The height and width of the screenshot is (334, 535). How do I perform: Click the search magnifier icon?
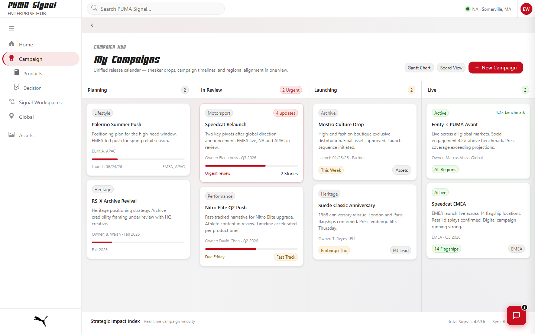94,8
